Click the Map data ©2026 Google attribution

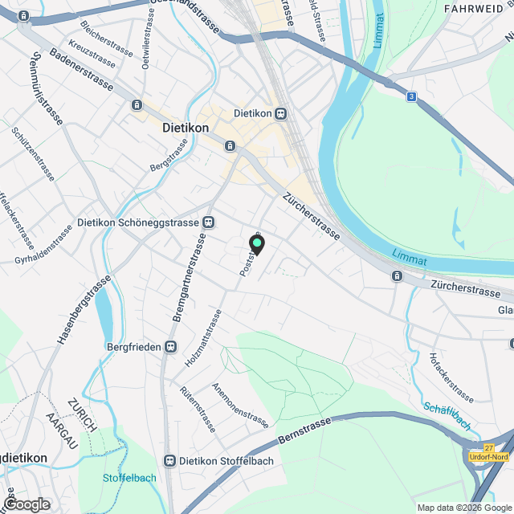(465, 508)
